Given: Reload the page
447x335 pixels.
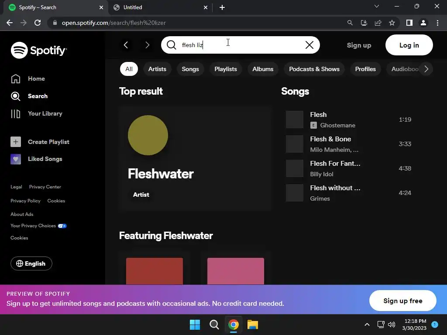Looking at the screenshot, I should click(38, 23).
